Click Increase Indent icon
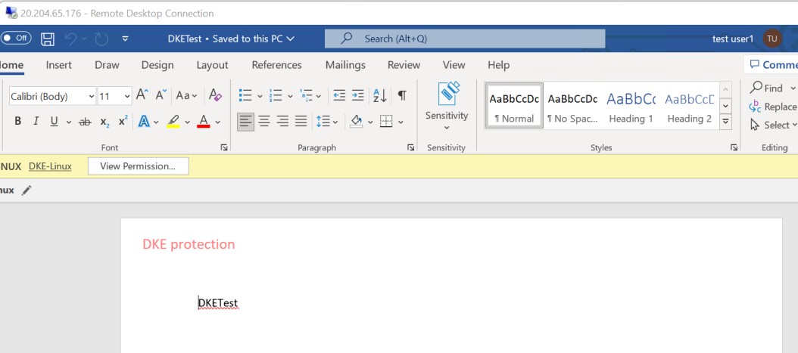 click(358, 95)
